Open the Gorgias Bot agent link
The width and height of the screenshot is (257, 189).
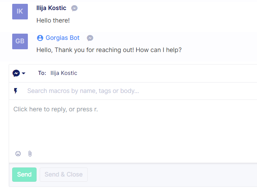pyautogui.click(x=62, y=38)
